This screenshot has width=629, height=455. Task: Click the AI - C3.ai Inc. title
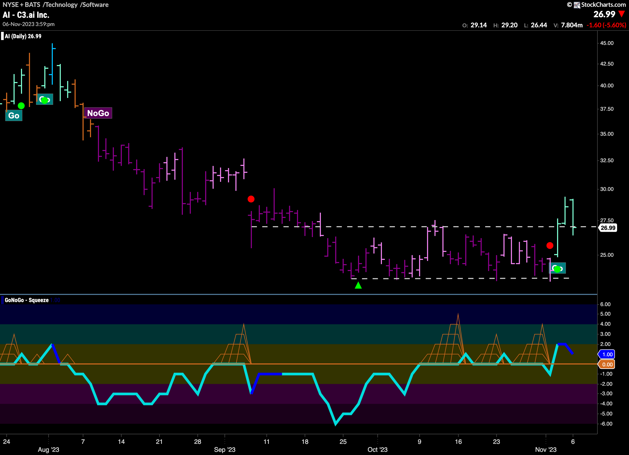click(x=26, y=15)
